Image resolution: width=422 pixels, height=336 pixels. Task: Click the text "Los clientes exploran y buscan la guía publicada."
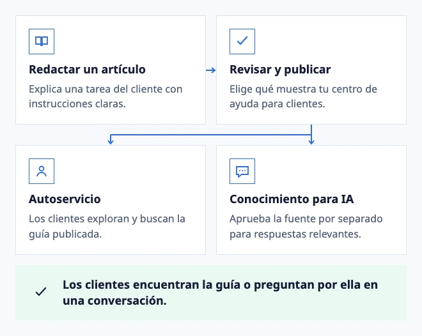click(x=107, y=226)
